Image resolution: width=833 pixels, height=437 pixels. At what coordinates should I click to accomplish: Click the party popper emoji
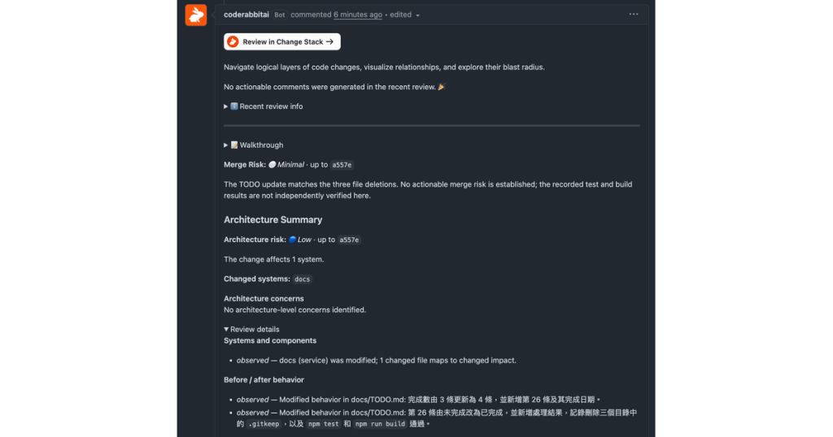(x=442, y=87)
